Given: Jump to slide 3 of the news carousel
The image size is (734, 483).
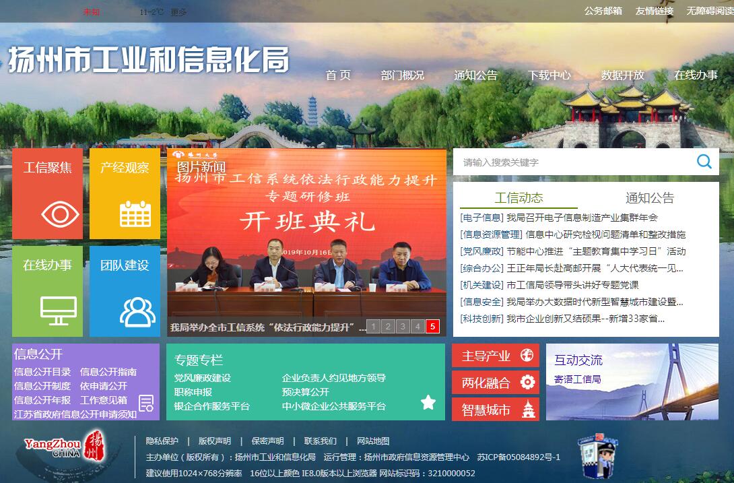Looking at the screenshot, I should coord(403,327).
